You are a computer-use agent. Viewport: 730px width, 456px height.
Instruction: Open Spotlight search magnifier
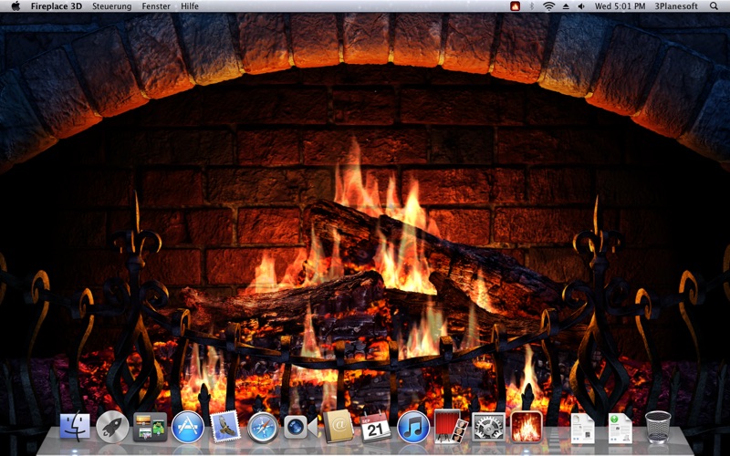[714, 6]
